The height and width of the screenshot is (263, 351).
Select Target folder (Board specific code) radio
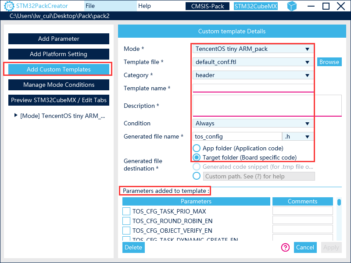point(197,157)
